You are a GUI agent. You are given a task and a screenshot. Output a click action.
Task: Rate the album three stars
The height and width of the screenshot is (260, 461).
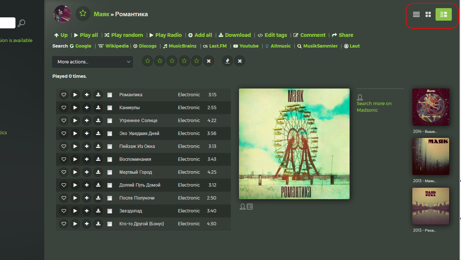coord(172,61)
